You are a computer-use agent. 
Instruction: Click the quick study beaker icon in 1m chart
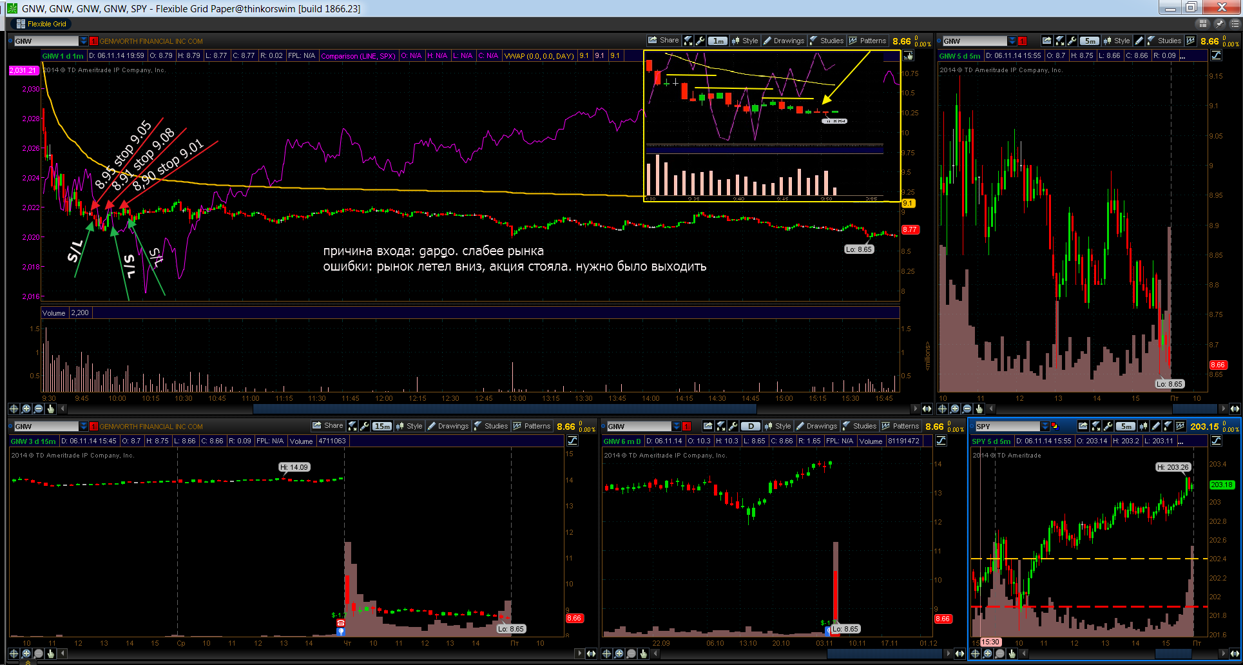(x=688, y=41)
